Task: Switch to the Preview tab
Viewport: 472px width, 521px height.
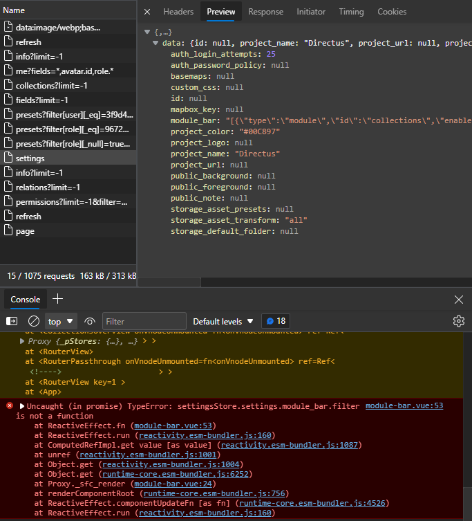Action: [x=220, y=12]
